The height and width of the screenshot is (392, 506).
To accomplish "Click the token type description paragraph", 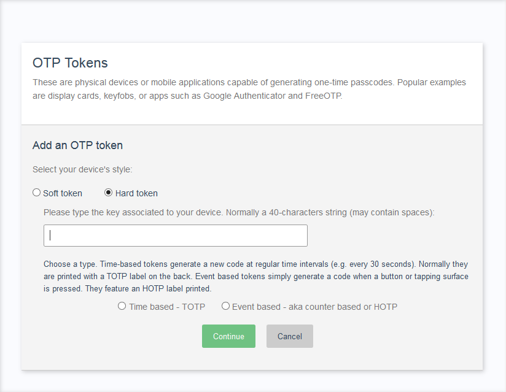I will [x=255, y=276].
